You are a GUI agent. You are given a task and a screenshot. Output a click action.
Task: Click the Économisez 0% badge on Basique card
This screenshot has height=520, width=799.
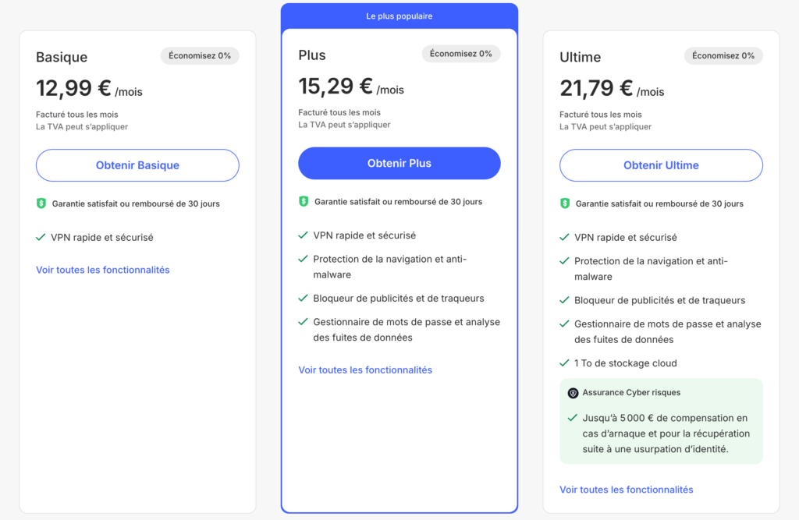[x=200, y=55]
